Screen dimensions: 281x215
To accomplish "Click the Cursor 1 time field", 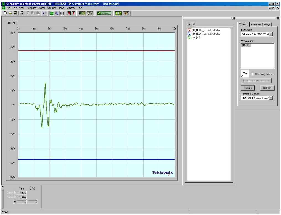I will [x=22, y=193].
